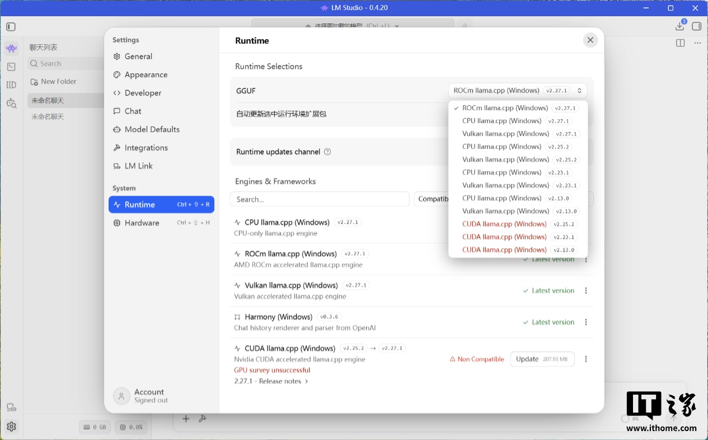Choose ROCm llama.cpp v2.27.1 in dropdown list
The image size is (708, 440).
[x=518, y=108]
